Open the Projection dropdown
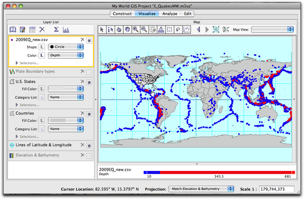This screenshot has width=304, height=199. 201,188
